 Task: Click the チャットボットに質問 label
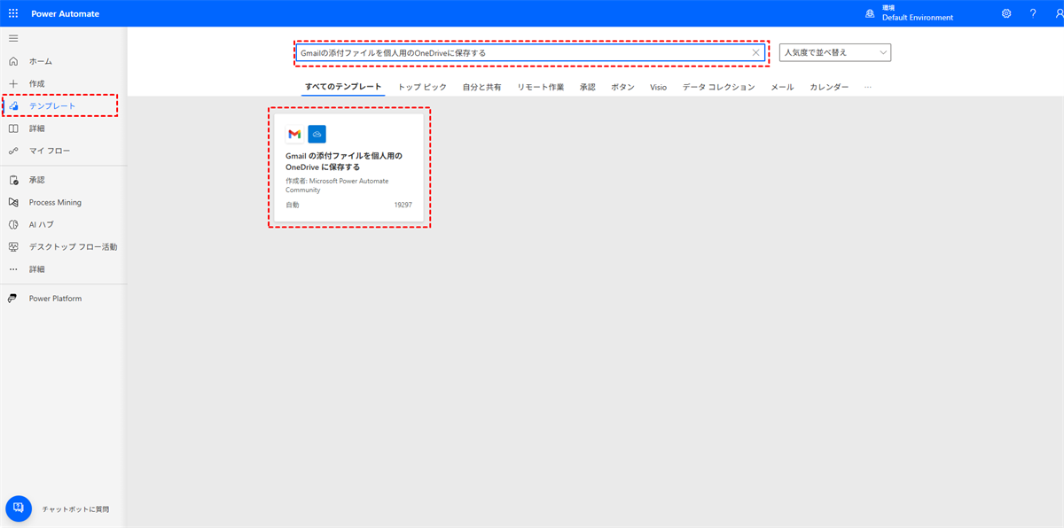pos(76,509)
